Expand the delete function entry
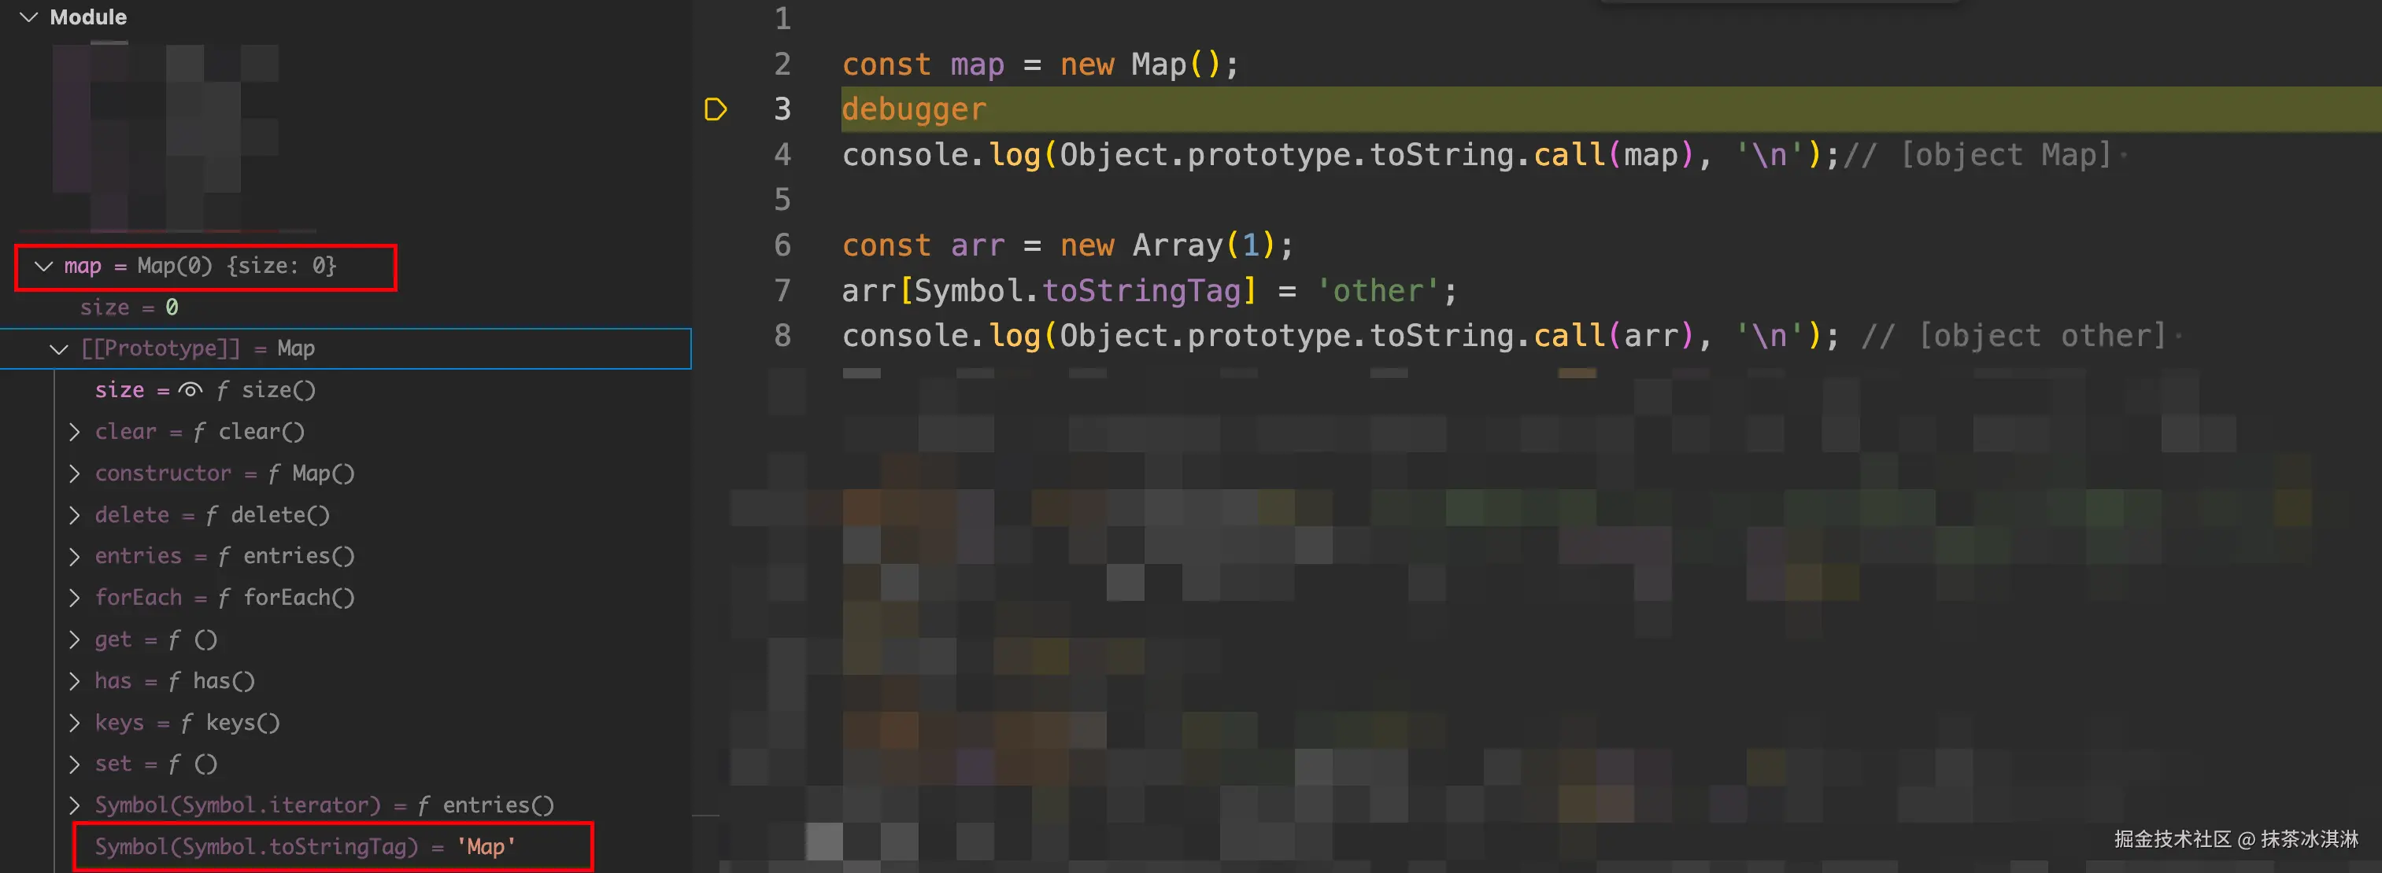 (x=75, y=514)
